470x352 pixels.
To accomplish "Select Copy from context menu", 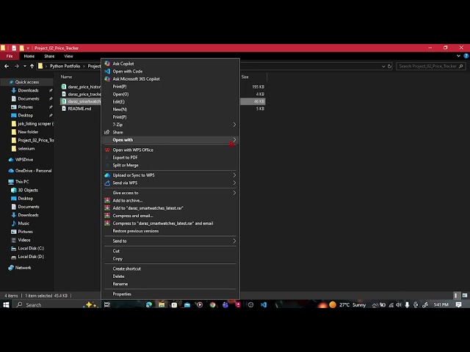I will click(x=117, y=259).
